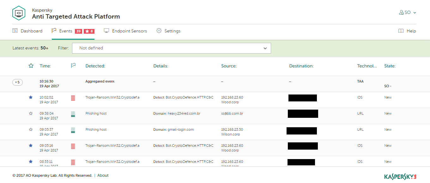The width and height of the screenshot is (430, 183).
Task: Click the Settings gear icon
Action: [159, 31]
